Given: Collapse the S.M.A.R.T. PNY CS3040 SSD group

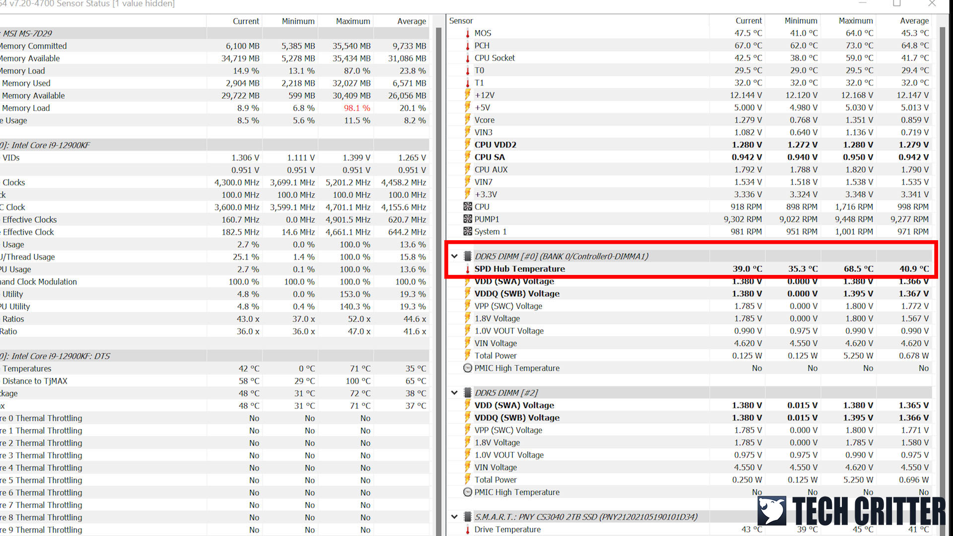Looking at the screenshot, I should point(454,517).
